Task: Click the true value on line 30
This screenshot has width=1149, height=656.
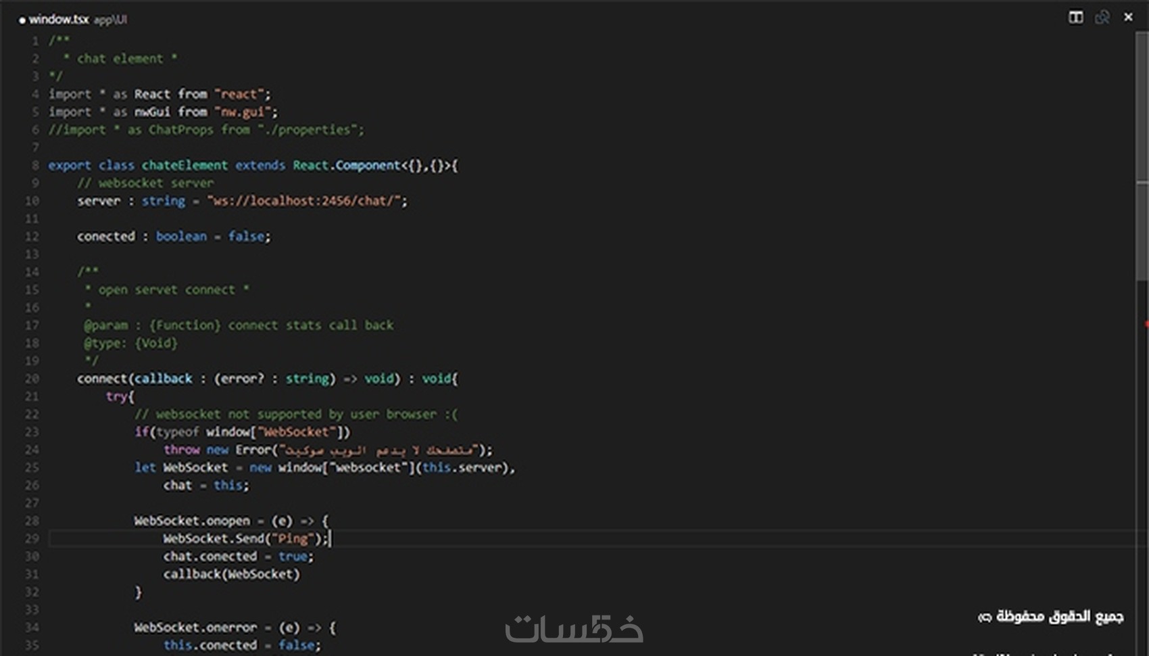Action: click(x=293, y=556)
